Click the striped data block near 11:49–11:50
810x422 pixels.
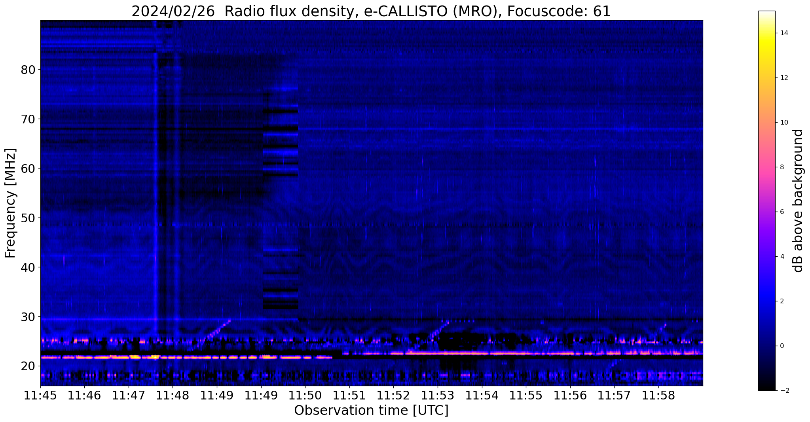click(x=281, y=198)
